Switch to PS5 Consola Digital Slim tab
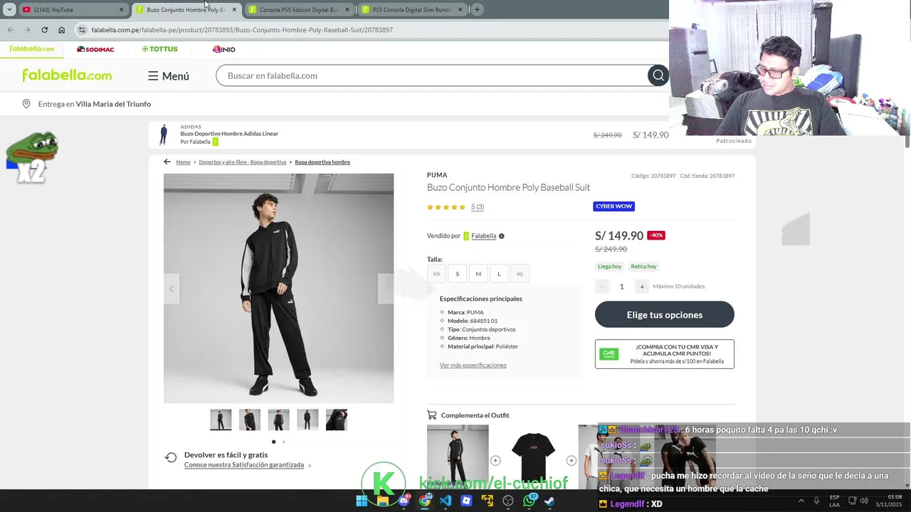 tap(412, 10)
